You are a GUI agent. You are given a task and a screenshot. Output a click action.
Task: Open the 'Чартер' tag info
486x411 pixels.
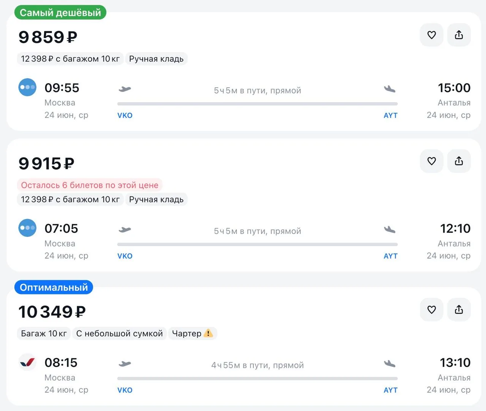[193, 334]
